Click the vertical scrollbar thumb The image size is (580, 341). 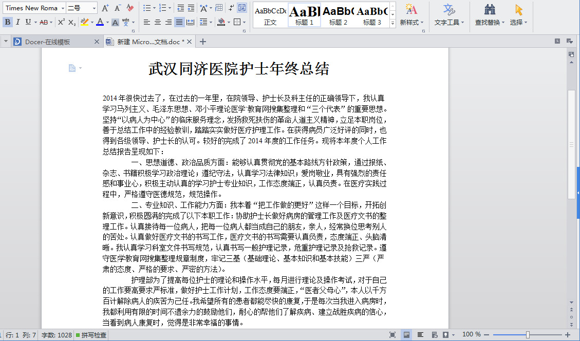click(x=571, y=145)
